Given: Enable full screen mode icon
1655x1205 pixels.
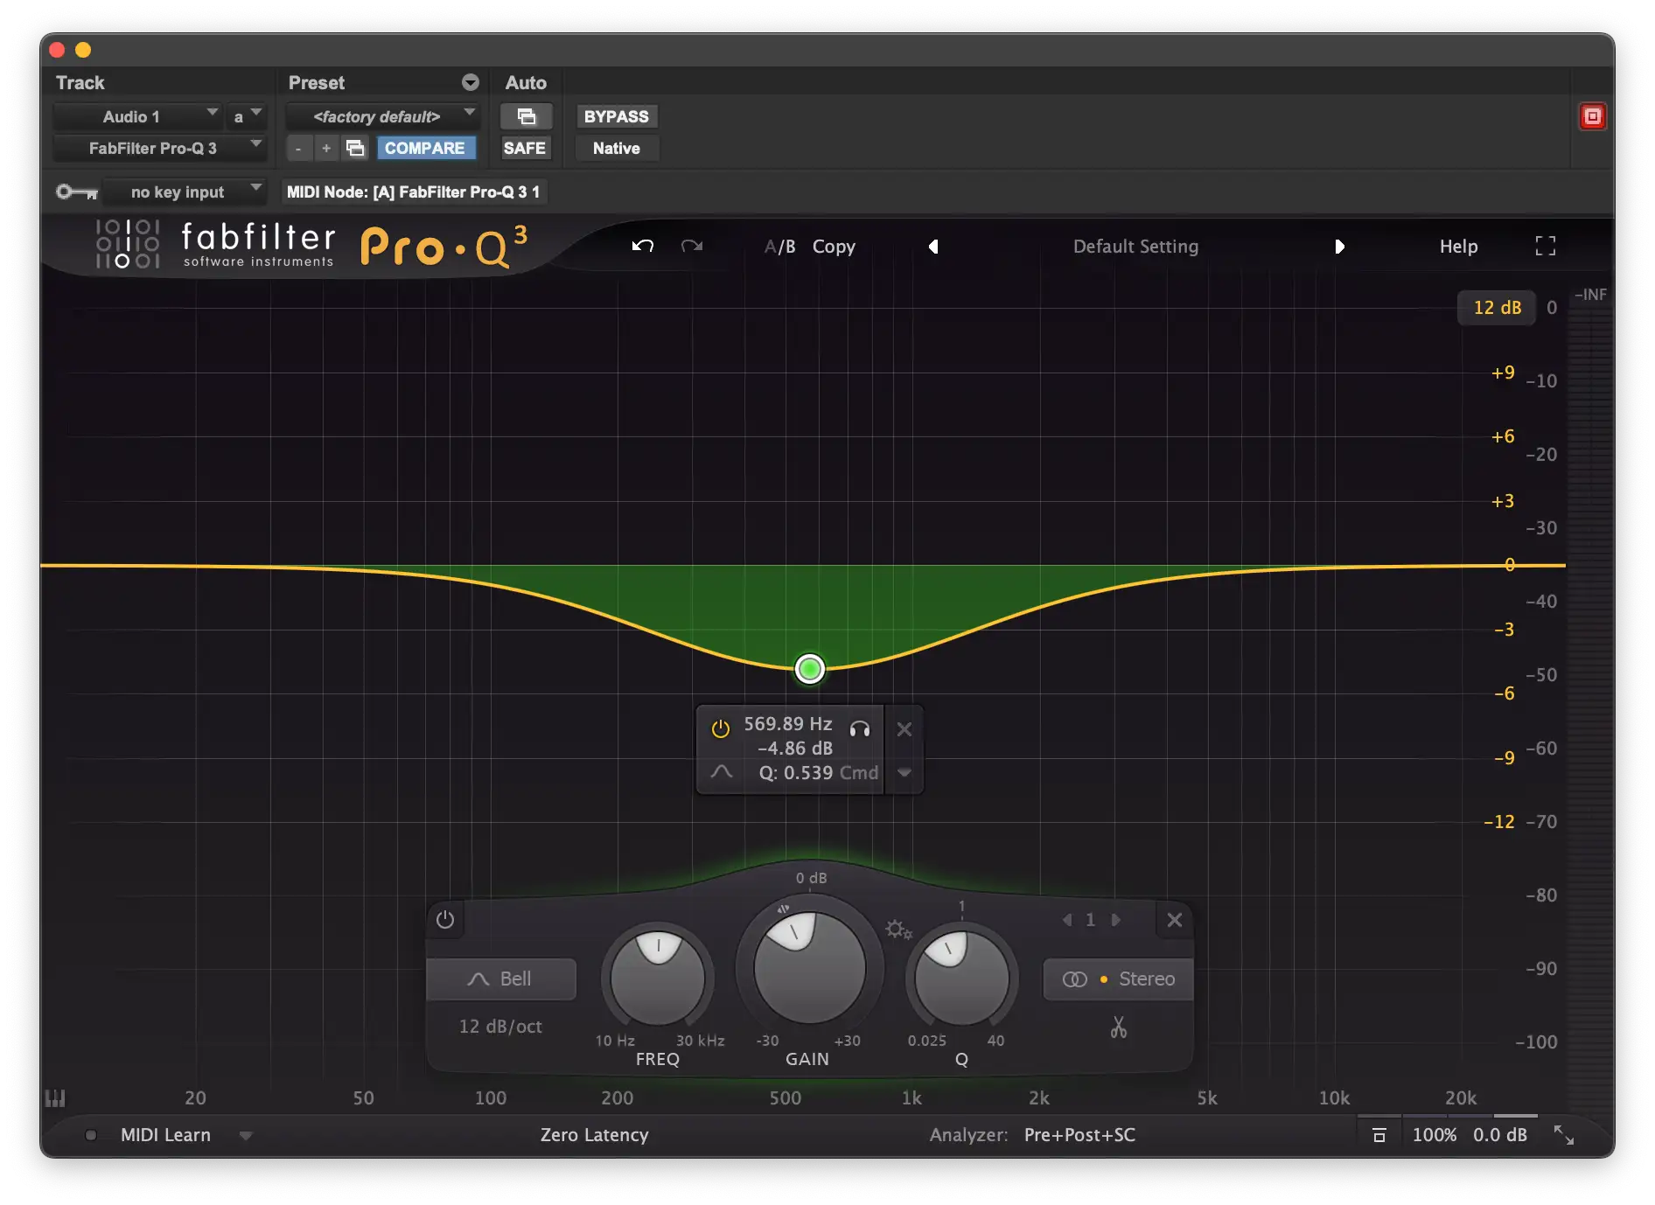Looking at the screenshot, I should [x=1545, y=247].
